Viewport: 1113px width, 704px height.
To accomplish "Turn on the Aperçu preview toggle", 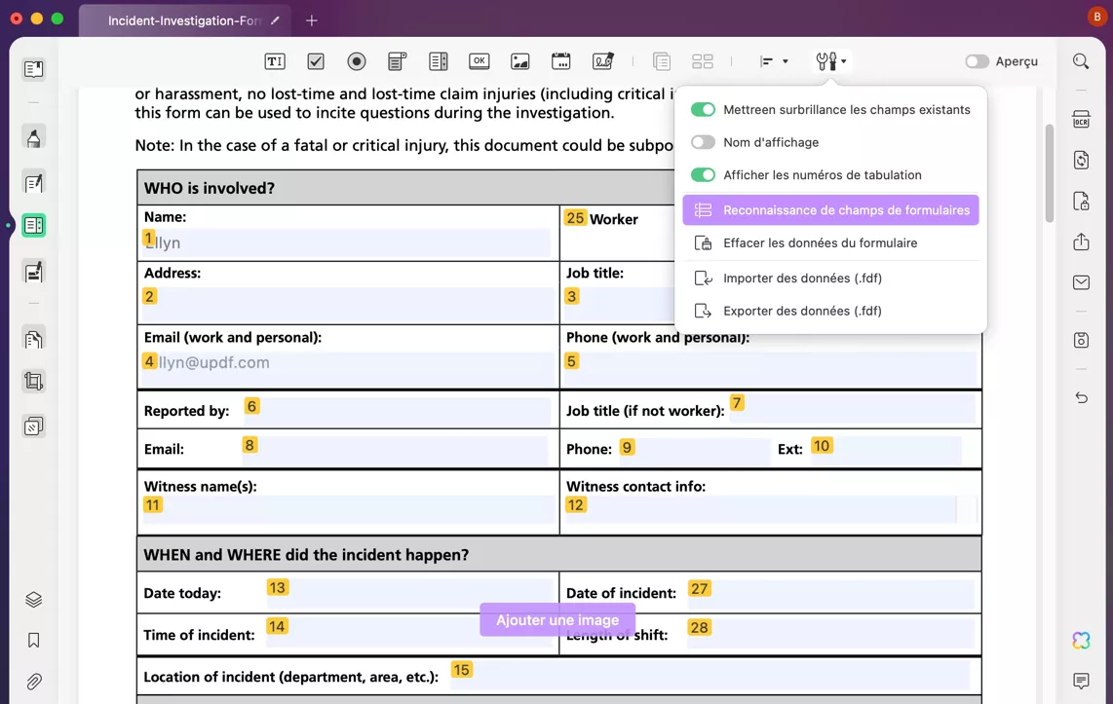I will [977, 61].
